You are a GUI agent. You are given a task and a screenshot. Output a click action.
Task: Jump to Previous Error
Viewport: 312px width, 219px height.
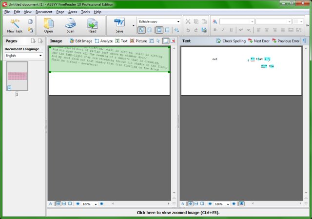click(x=286, y=41)
